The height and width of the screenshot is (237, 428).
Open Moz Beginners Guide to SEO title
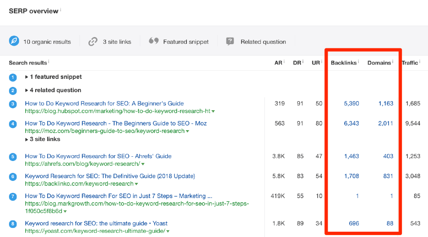pos(116,123)
